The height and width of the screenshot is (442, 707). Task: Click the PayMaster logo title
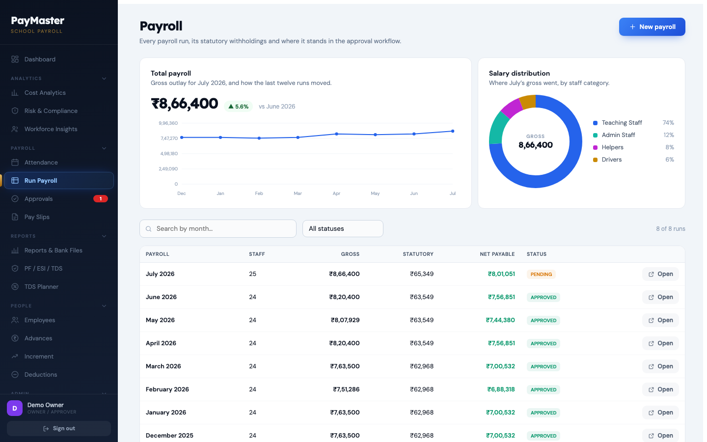coord(38,21)
